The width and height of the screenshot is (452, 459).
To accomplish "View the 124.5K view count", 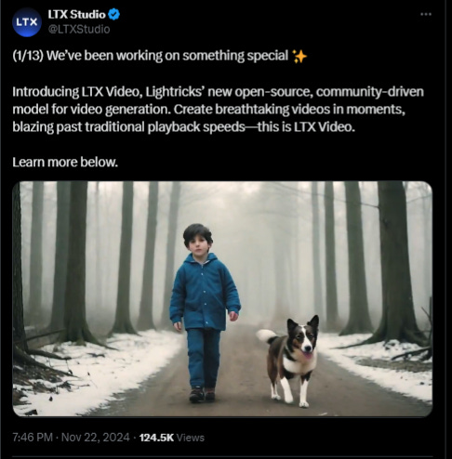I will (156, 438).
